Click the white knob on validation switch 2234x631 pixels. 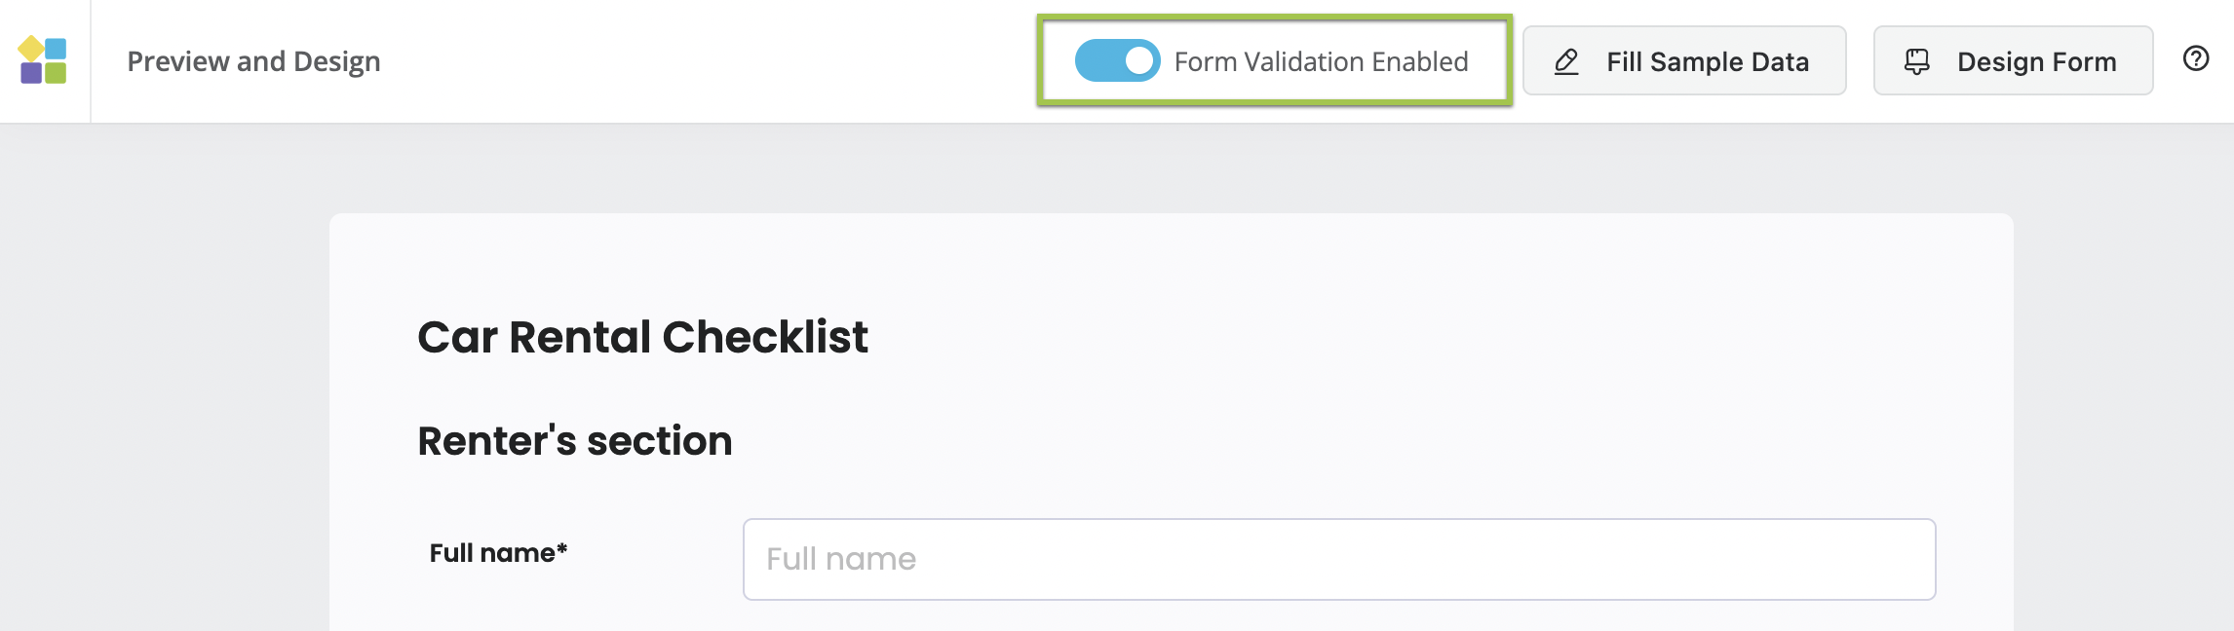click(x=1138, y=60)
